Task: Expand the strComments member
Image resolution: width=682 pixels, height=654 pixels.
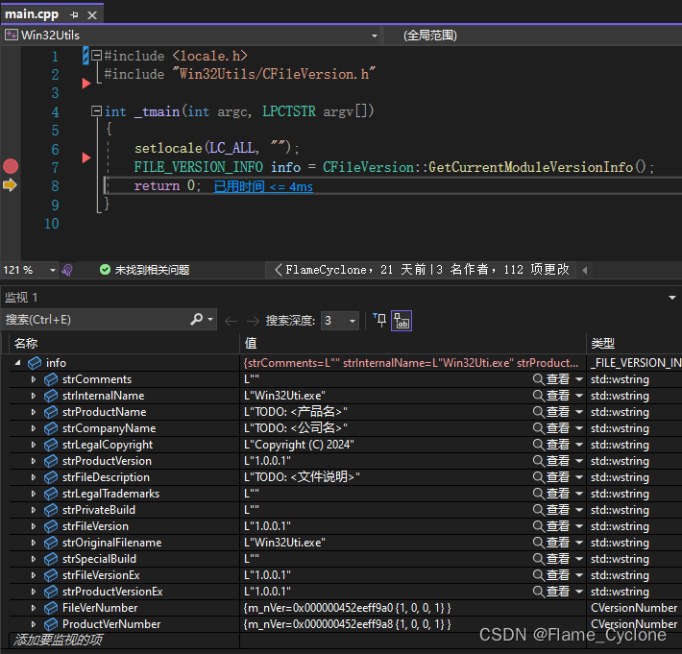Action: pos(34,379)
